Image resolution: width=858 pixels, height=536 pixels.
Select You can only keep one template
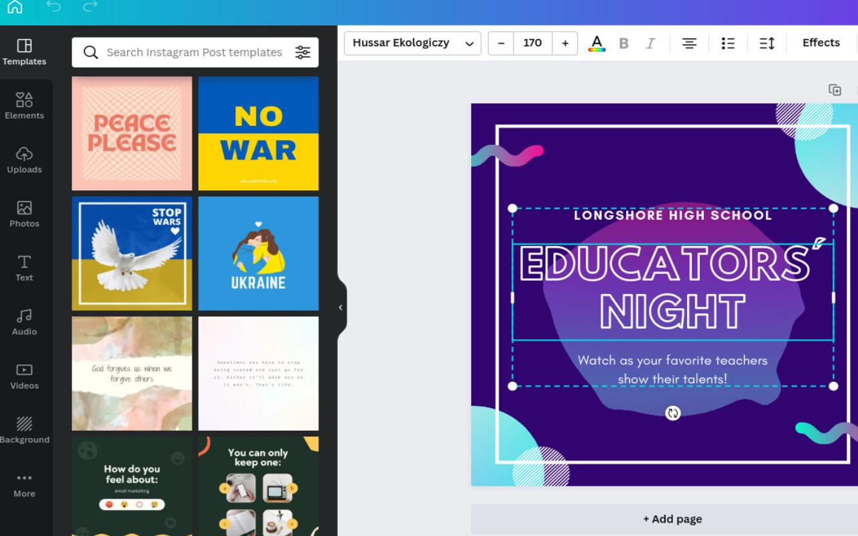tap(258, 486)
